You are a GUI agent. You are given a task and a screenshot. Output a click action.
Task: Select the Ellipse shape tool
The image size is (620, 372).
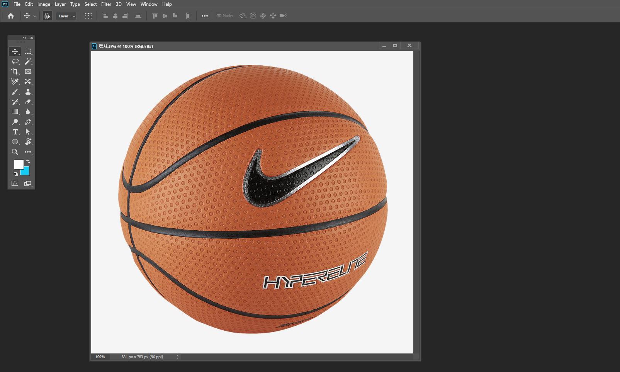point(15,142)
